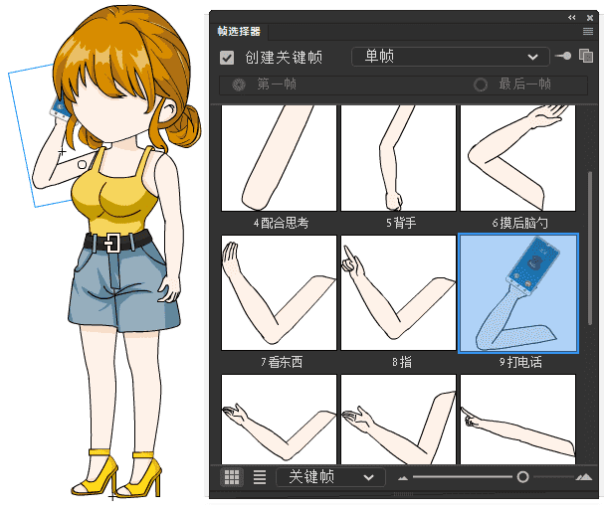This screenshot has height=513, width=607.
Task: Click the 创建关键帧 label text
Action: [284, 58]
